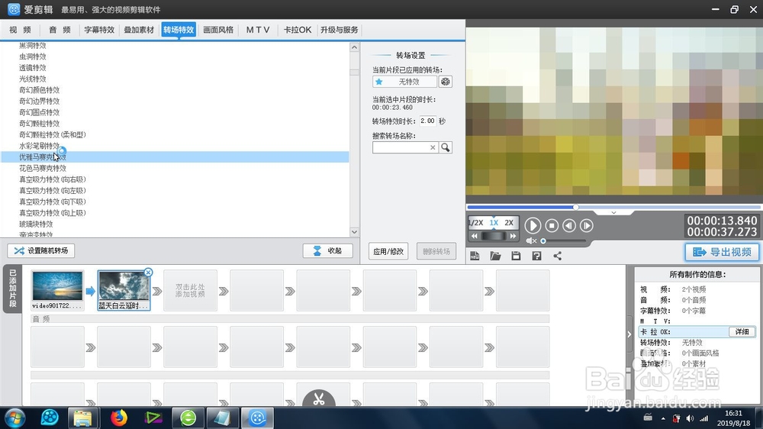Click the 应用/修改 button
The image size is (763, 429).
click(x=388, y=251)
